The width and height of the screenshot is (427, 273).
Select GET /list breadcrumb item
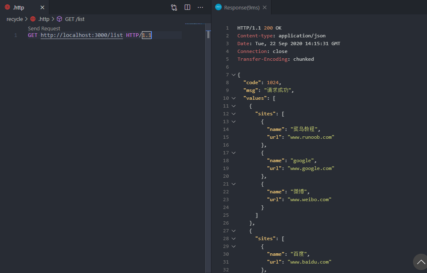74,19
